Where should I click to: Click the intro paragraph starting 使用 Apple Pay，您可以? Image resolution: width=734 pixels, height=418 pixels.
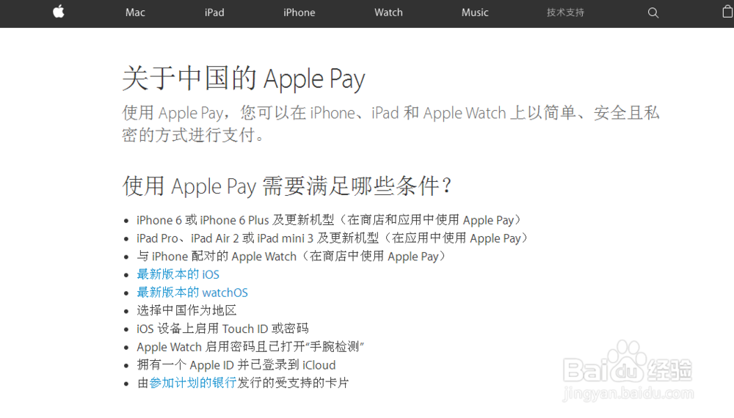point(391,124)
